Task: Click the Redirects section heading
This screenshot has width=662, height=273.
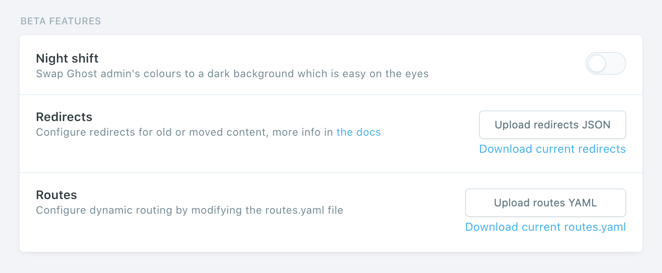Action: point(64,117)
